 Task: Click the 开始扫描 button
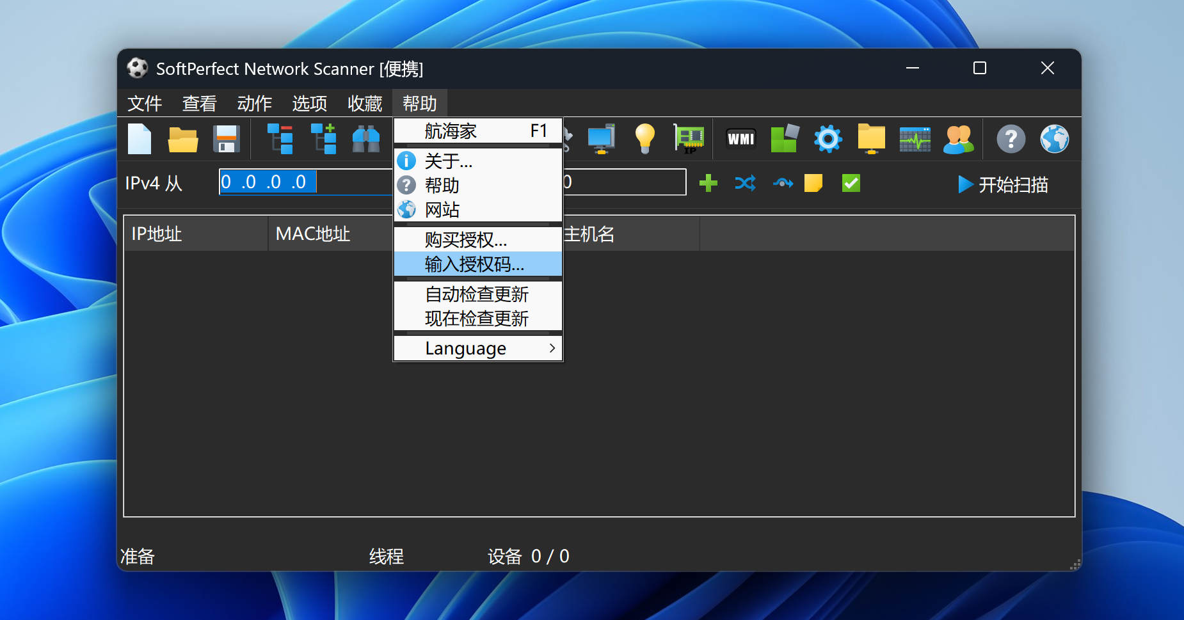coord(1003,185)
